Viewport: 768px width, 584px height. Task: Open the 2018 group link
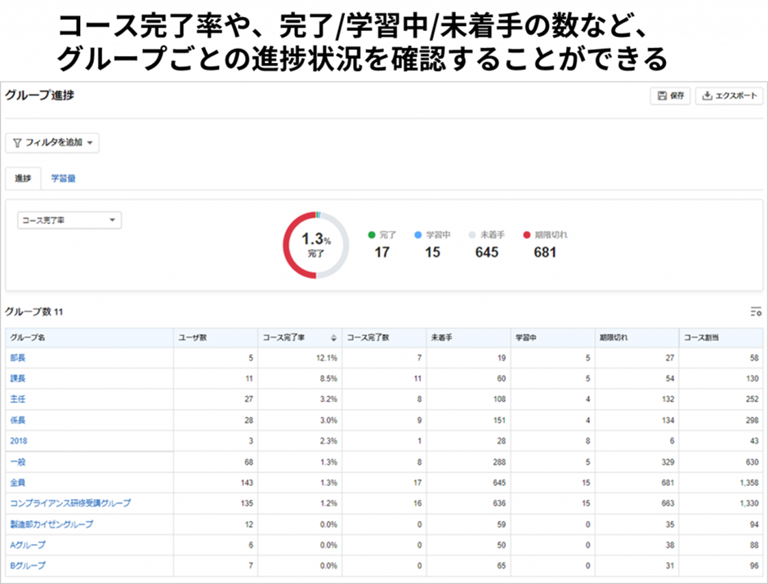(x=19, y=441)
